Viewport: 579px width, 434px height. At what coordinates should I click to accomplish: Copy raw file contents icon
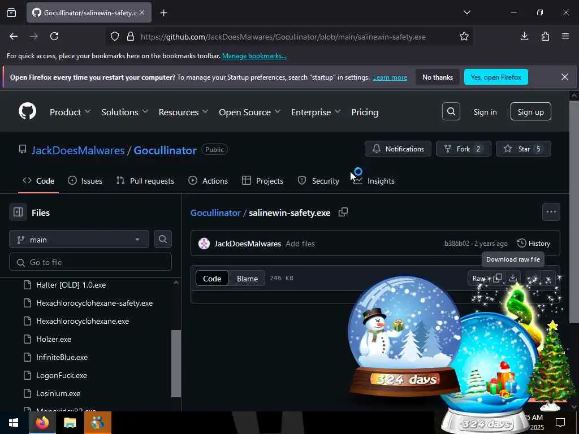498,278
